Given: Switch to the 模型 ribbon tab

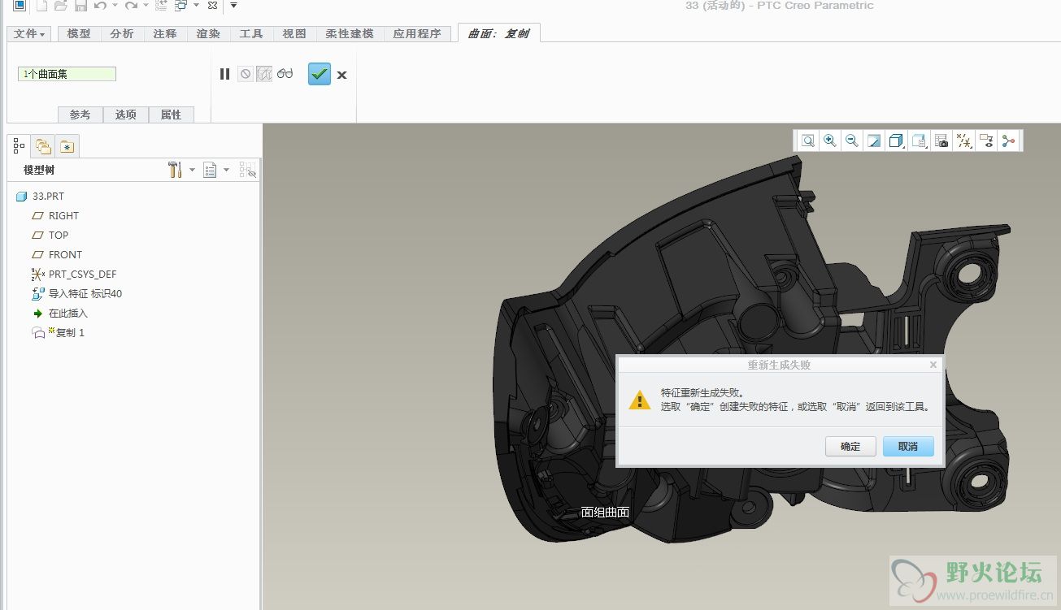Looking at the screenshot, I should coord(79,33).
